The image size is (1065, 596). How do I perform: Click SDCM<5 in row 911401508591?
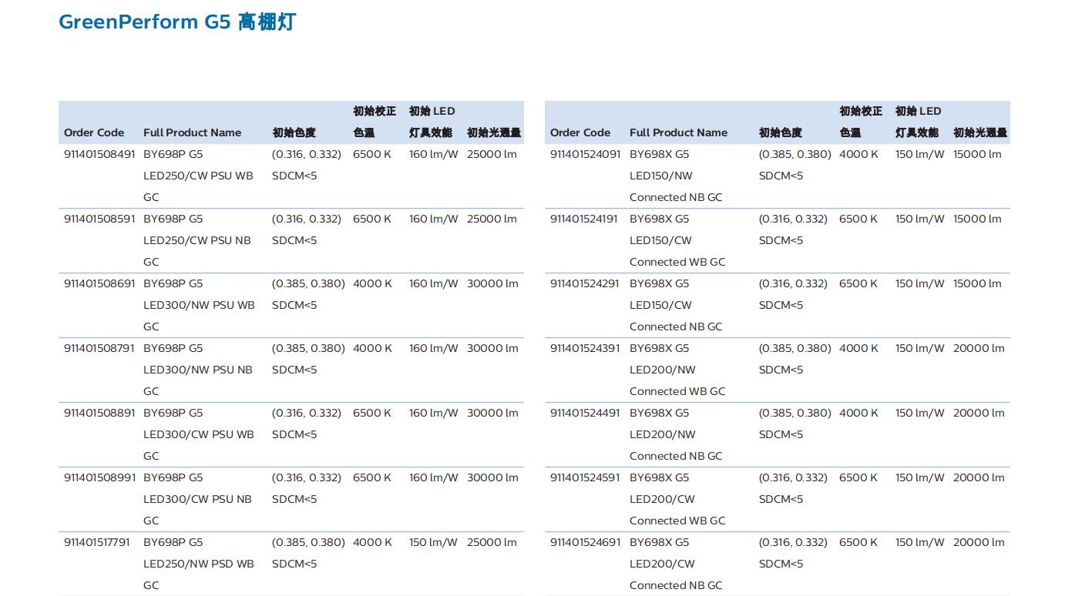(294, 240)
